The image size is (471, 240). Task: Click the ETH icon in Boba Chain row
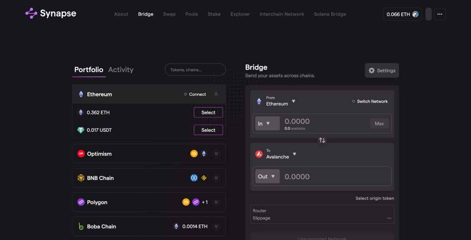176,227
